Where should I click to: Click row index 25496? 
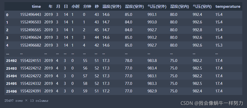click(x=11, y=91)
